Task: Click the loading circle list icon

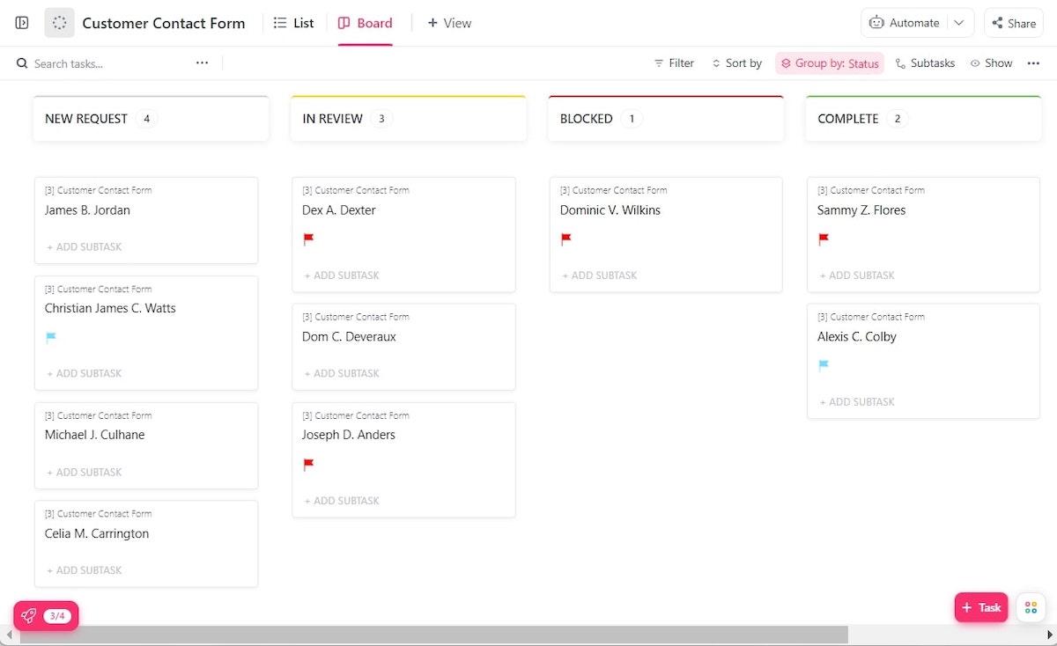Action: tap(60, 23)
